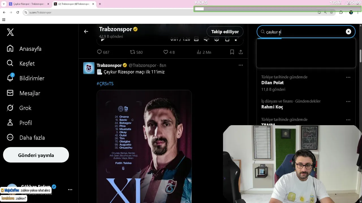
Task: Clear the search box text
Action: (x=348, y=32)
